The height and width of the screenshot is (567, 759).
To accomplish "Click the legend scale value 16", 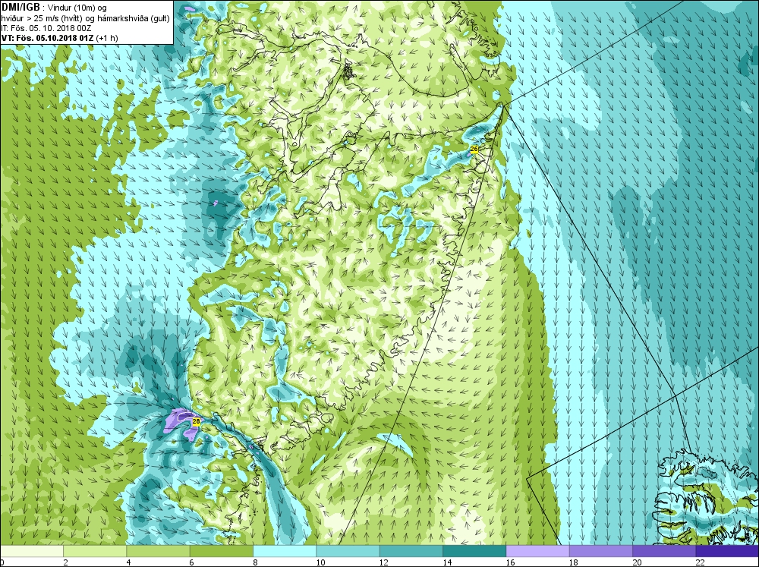I will 510,562.
